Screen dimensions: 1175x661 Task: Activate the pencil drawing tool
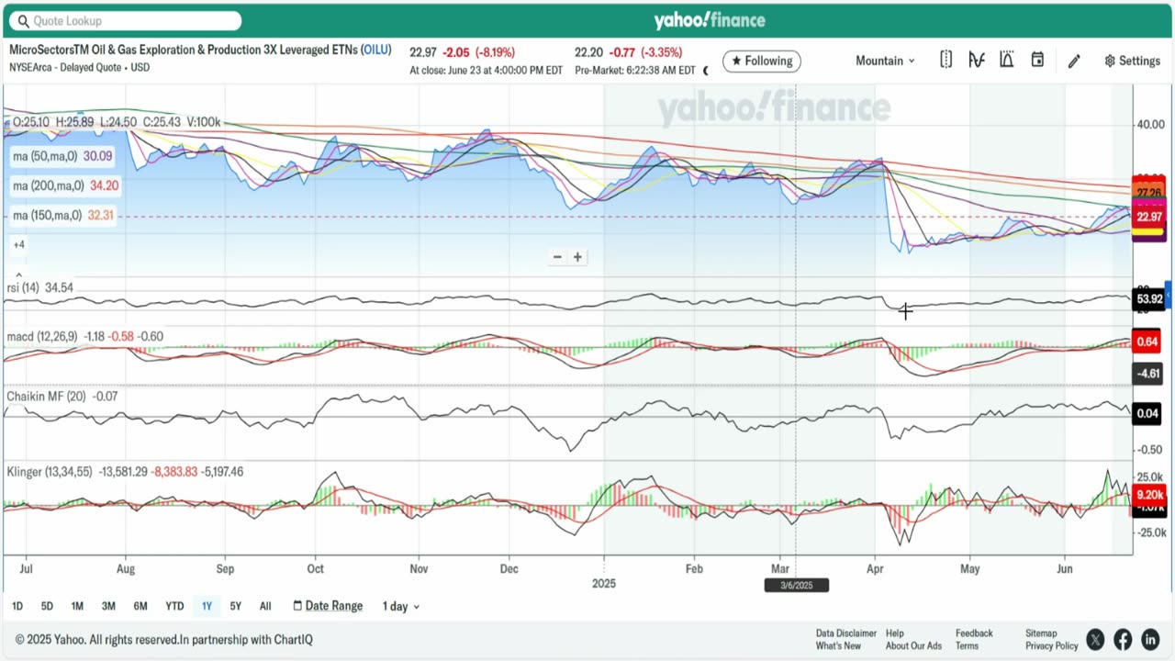pyautogui.click(x=1074, y=62)
